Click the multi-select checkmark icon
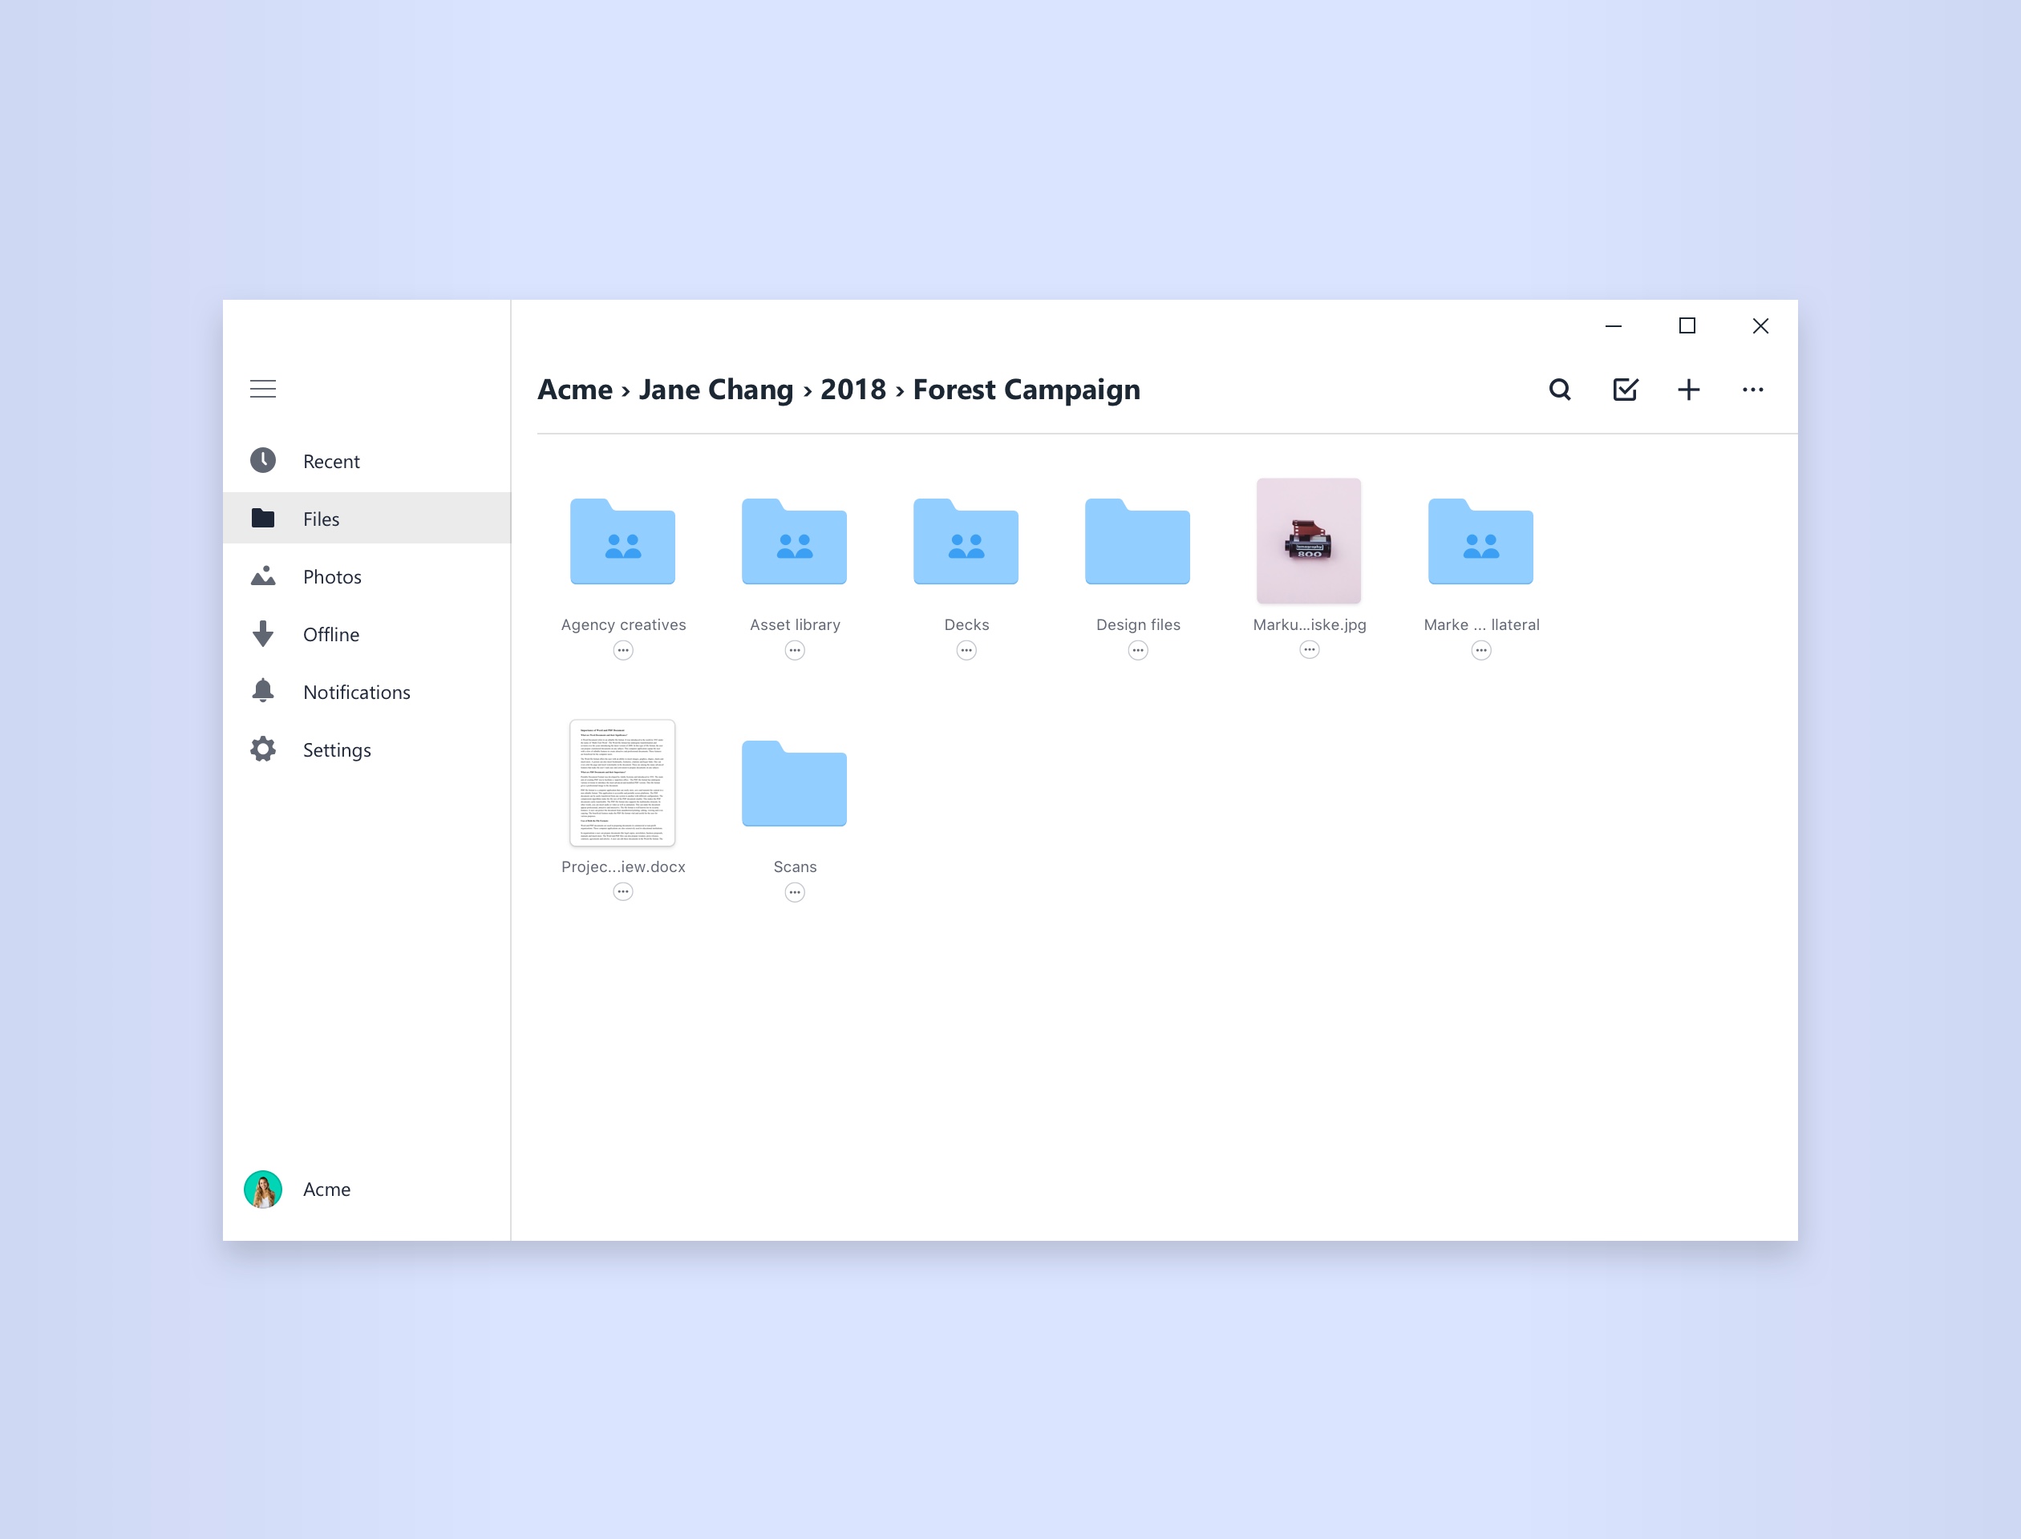The height and width of the screenshot is (1539, 2021). pyautogui.click(x=1624, y=390)
